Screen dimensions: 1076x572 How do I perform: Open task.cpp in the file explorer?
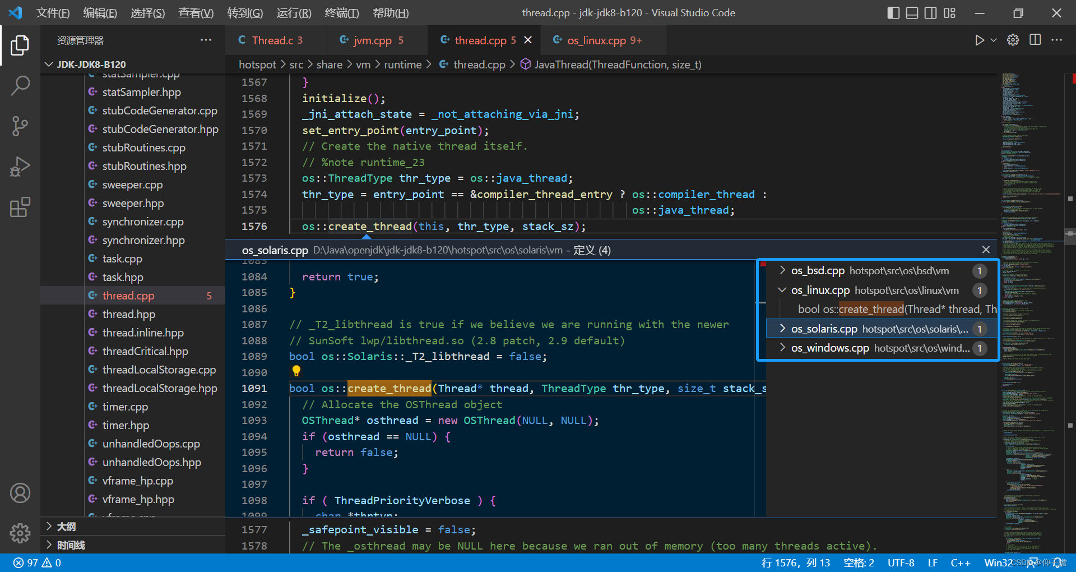[122, 259]
